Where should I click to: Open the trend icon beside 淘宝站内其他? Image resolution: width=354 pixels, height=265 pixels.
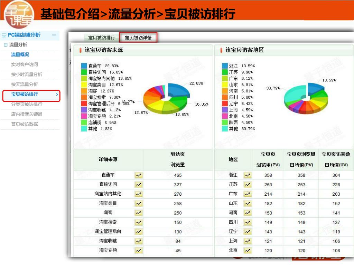coord(139,194)
